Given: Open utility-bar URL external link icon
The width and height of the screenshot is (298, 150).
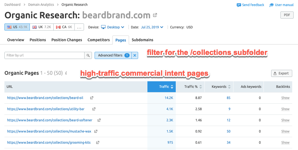Looking at the screenshot, I should (x=94, y=109).
